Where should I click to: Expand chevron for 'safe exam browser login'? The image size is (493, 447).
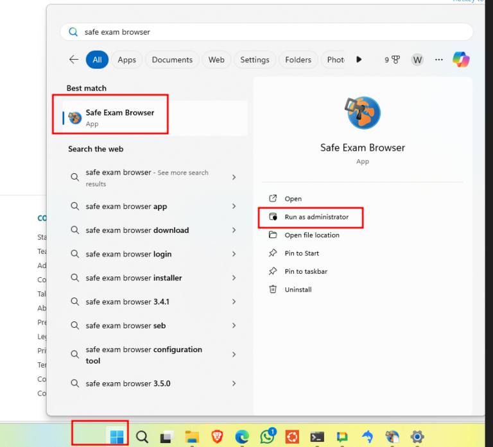(x=234, y=254)
